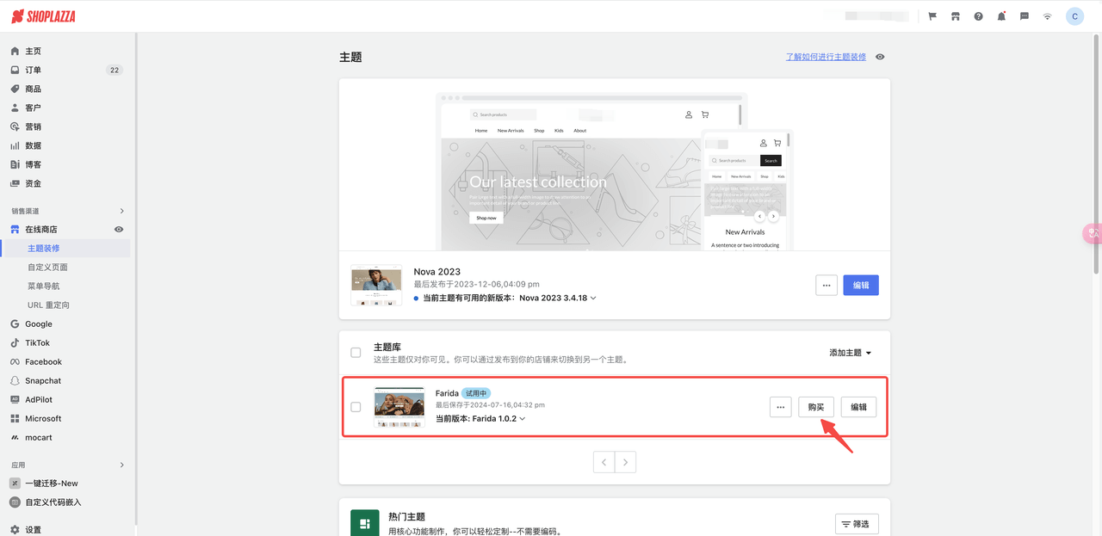Open the TikTok sales channel

click(37, 343)
